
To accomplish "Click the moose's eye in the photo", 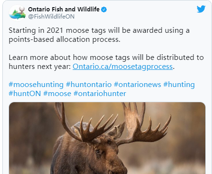I will (x=98, y=152).
